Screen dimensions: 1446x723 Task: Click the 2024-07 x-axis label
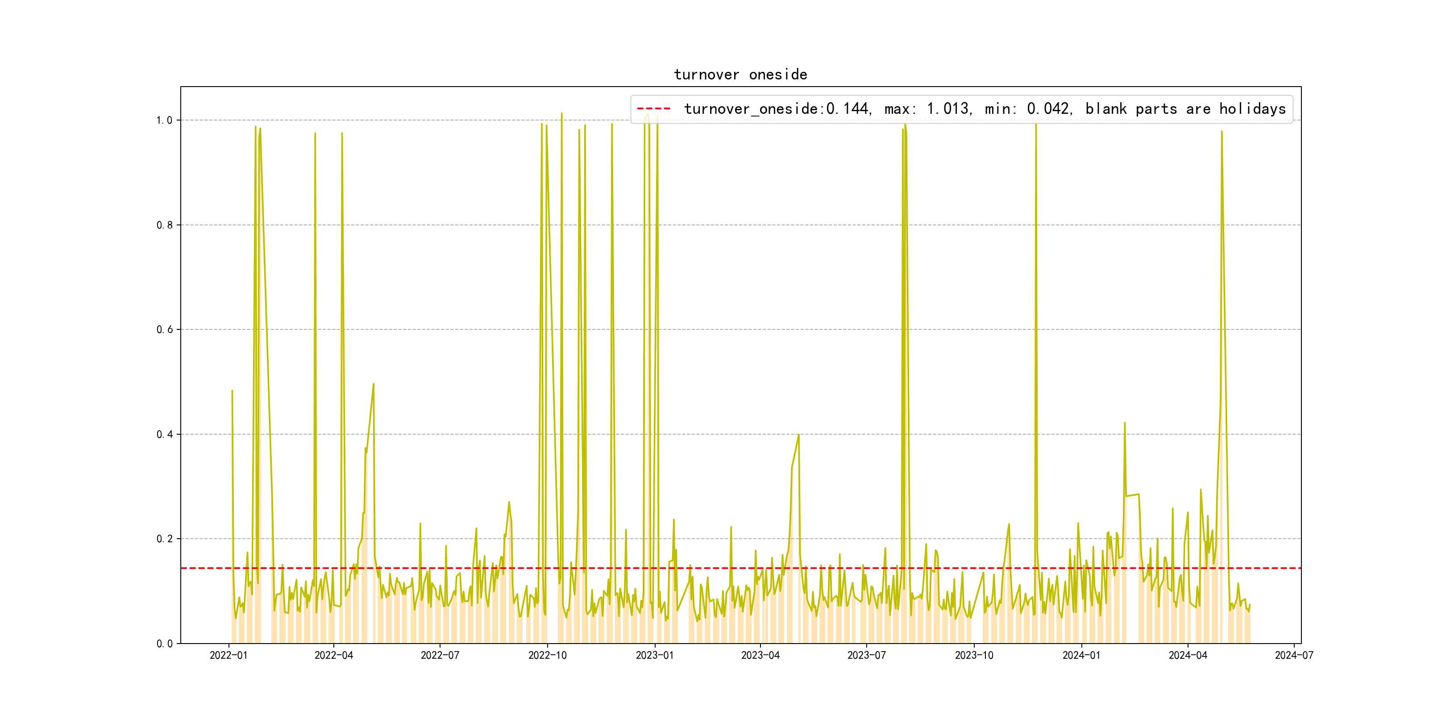(1294, 656)
